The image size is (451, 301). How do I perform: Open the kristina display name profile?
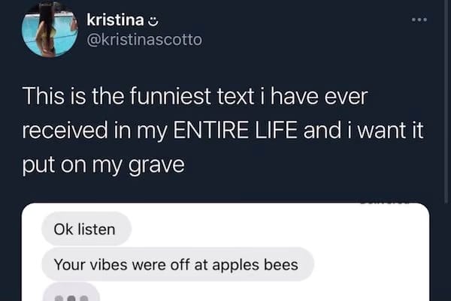[115, 20]
